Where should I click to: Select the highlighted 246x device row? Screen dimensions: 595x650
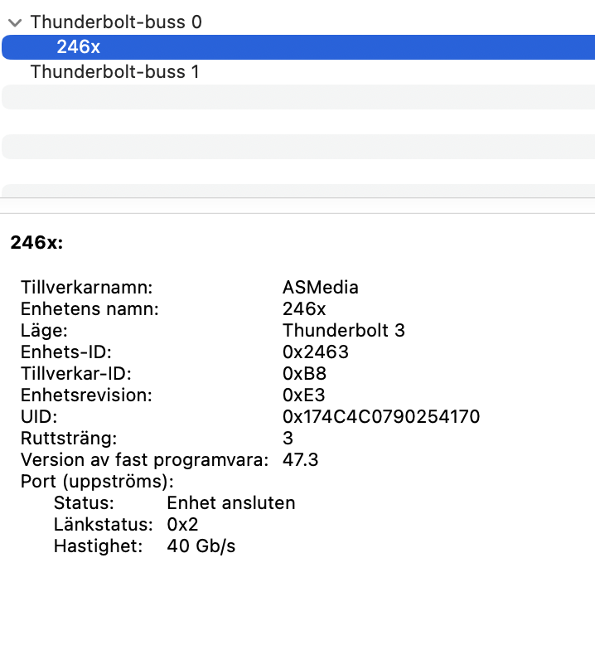coord(298,47)
